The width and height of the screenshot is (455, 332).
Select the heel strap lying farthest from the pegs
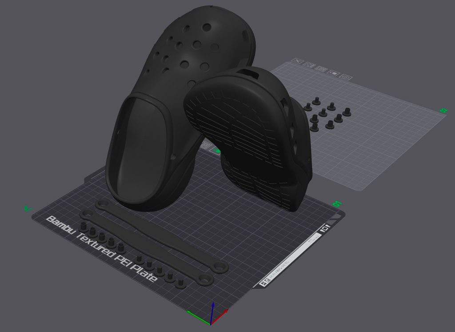161,236
